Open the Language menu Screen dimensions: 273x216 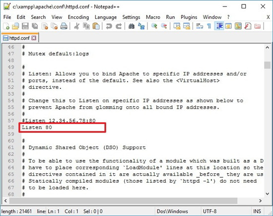point(106,17)
